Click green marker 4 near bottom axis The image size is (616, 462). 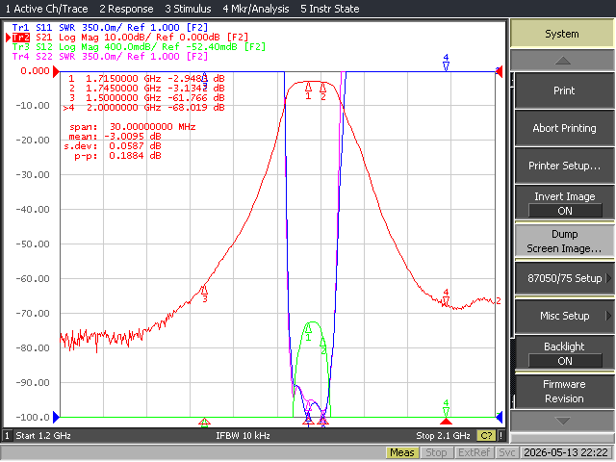446,408
